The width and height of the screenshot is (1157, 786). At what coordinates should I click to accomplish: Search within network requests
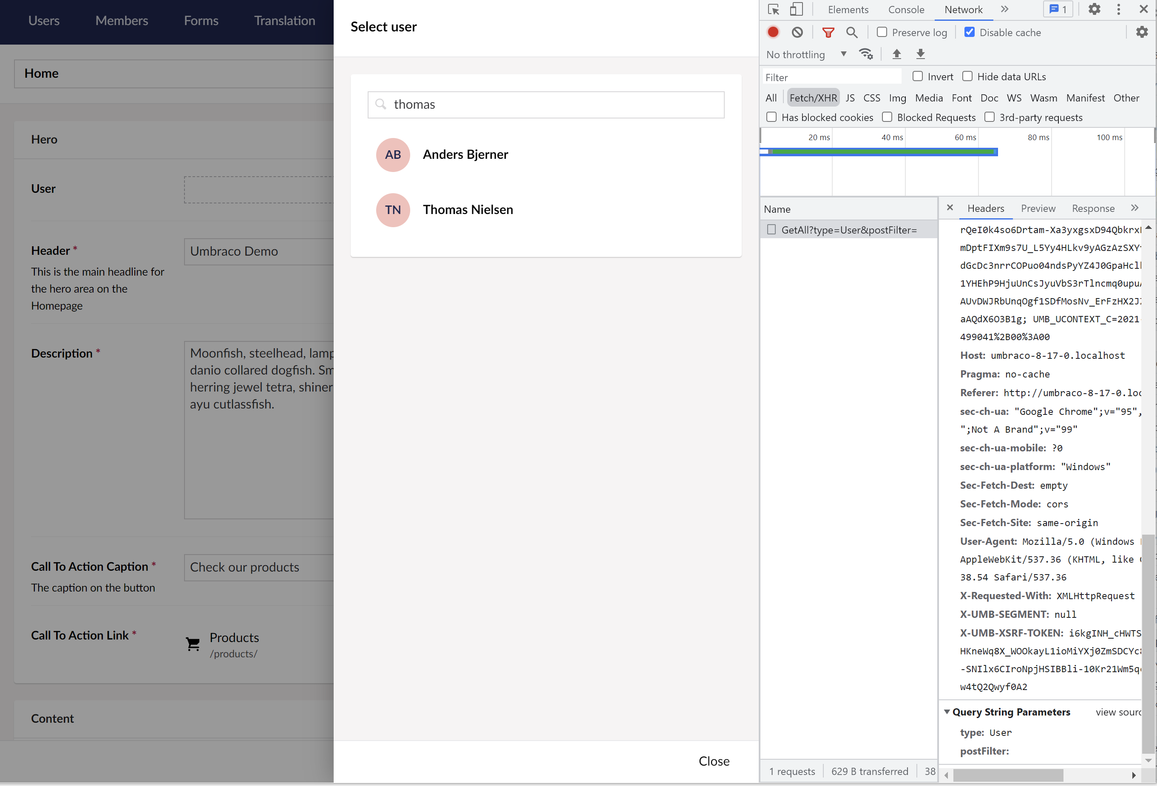852,32
